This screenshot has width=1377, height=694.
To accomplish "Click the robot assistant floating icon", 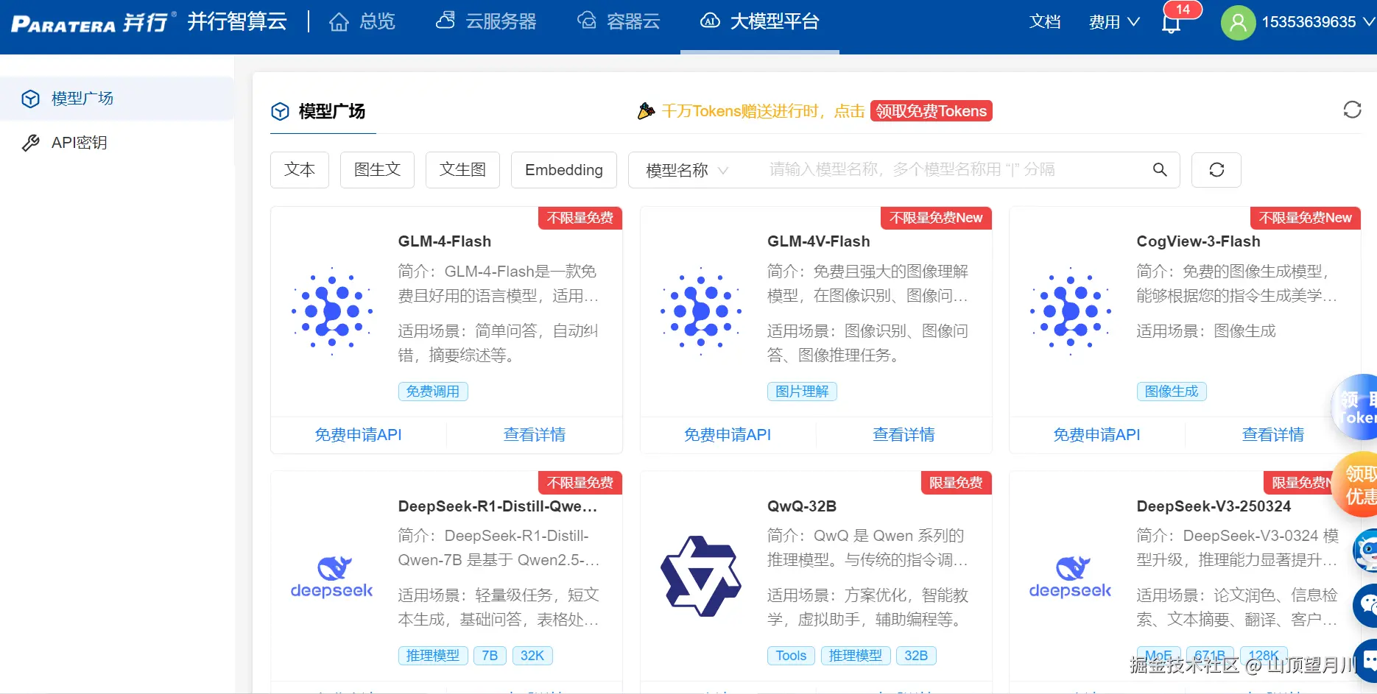I will point(1365,550).
